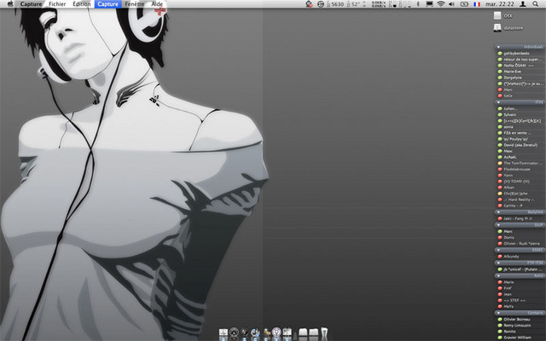The height and width of the screenshot is (341, 546).
Task: Open the purple circular Dock icon
Action: 276,332
